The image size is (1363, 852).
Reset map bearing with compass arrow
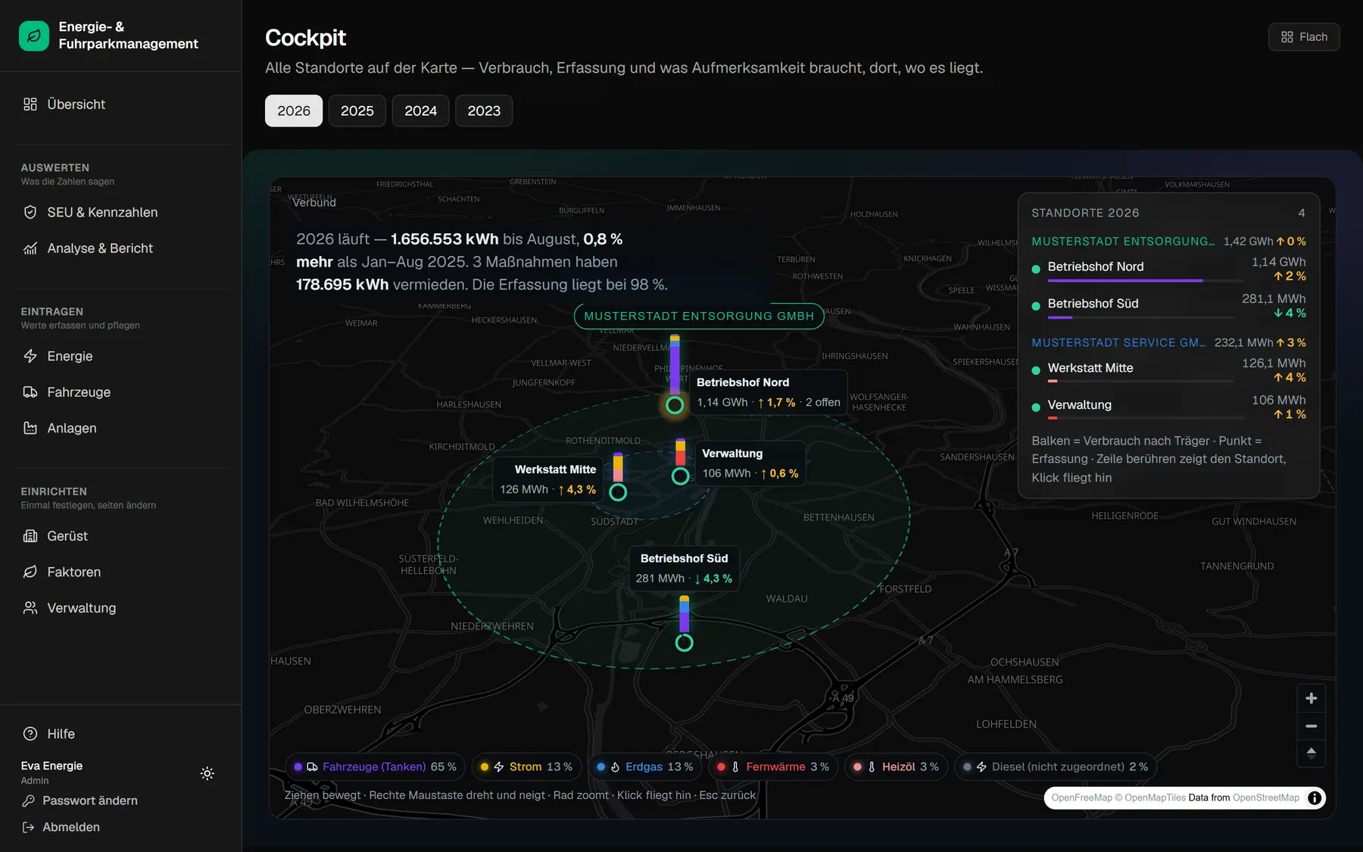coord(1312,754)
